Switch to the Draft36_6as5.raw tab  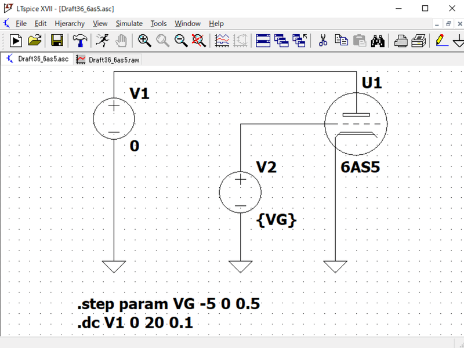[108, 60]
